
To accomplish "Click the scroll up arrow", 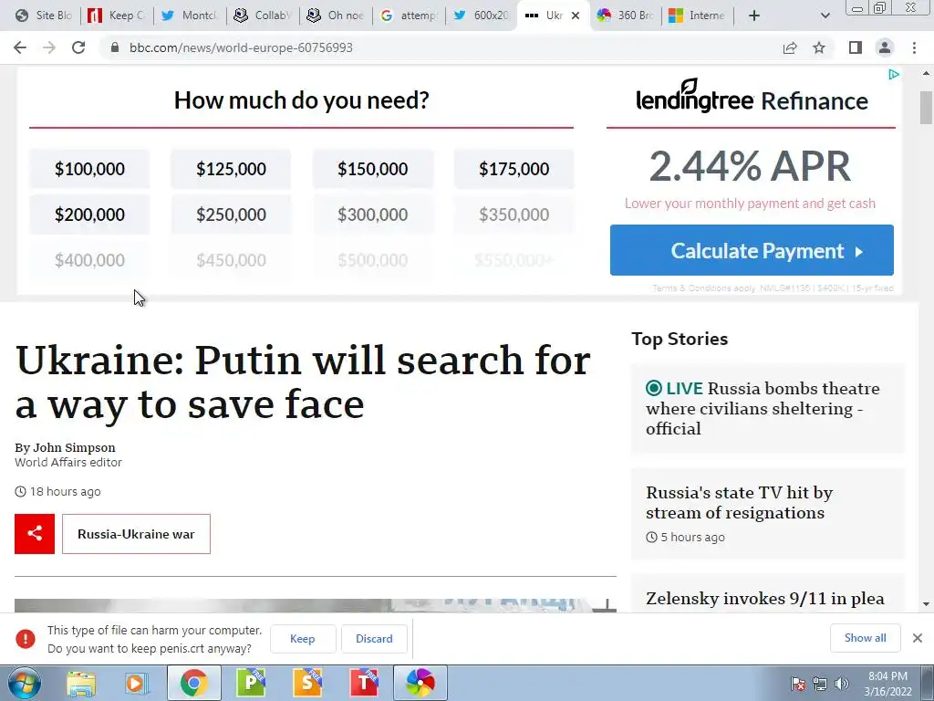I will coord(926,74).
